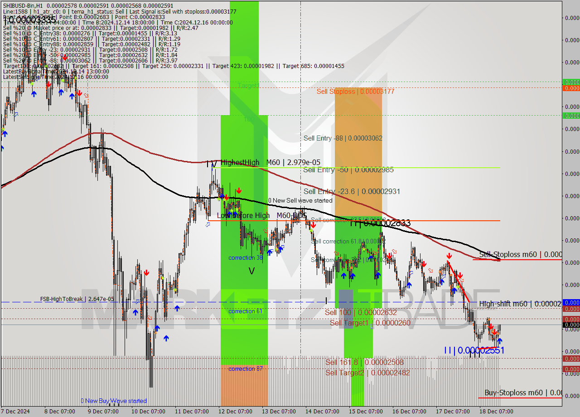Click the Sell Entry -88 label
The image size is (580, 417).
pyautogui.click(x=343, y=138)
